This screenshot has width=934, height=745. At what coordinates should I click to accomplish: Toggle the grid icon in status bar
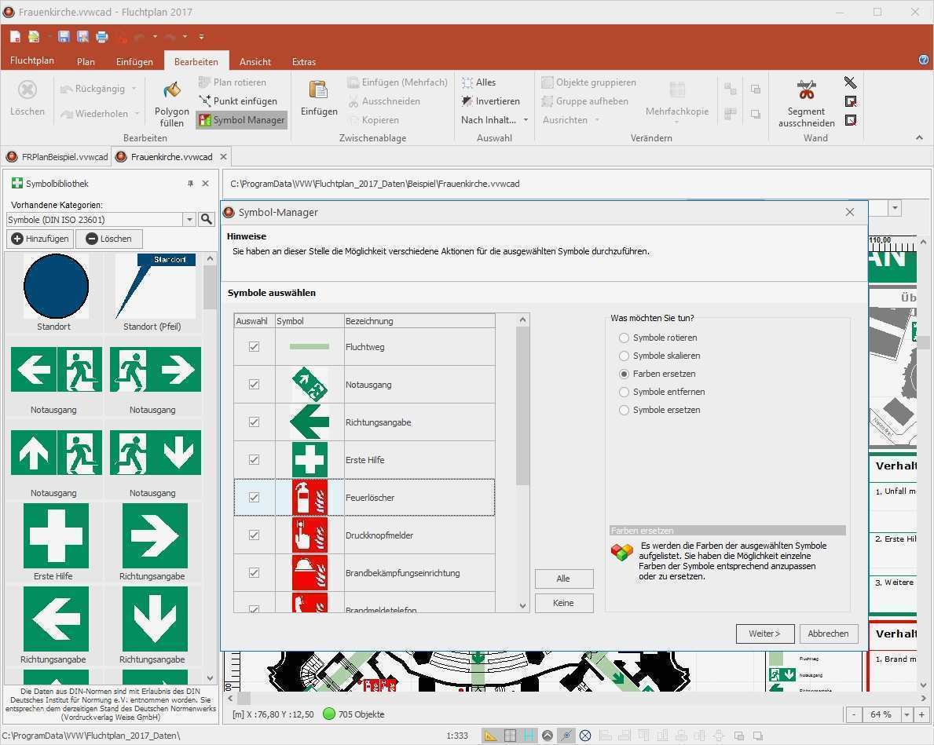[510, 736]
